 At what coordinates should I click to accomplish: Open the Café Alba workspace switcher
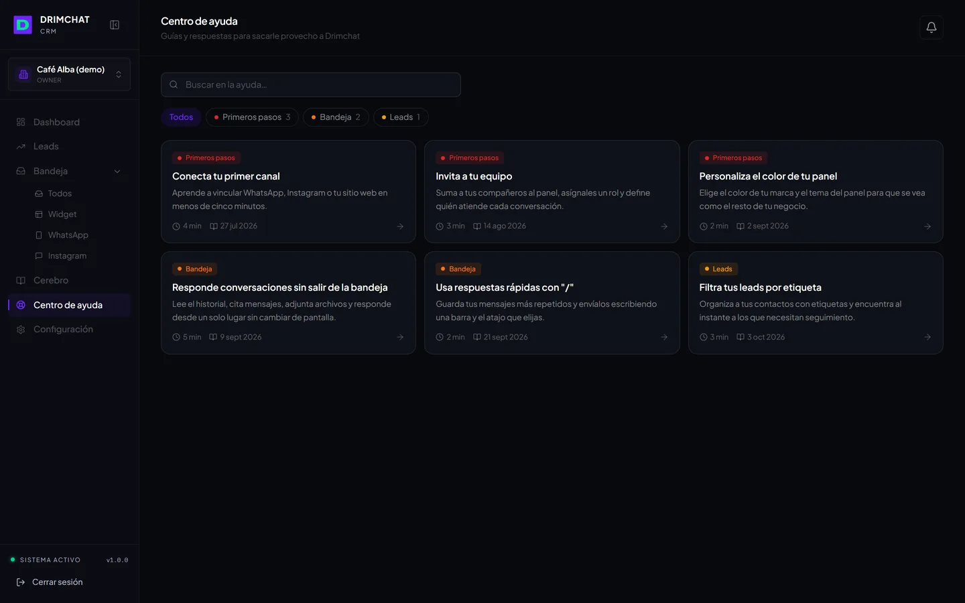pyautogui.click(x=69, y=74)
